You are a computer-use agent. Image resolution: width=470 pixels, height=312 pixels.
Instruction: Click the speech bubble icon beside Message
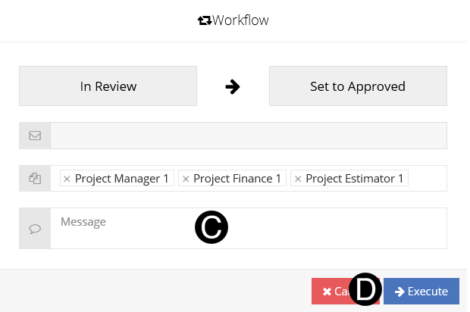coord(35,229)
